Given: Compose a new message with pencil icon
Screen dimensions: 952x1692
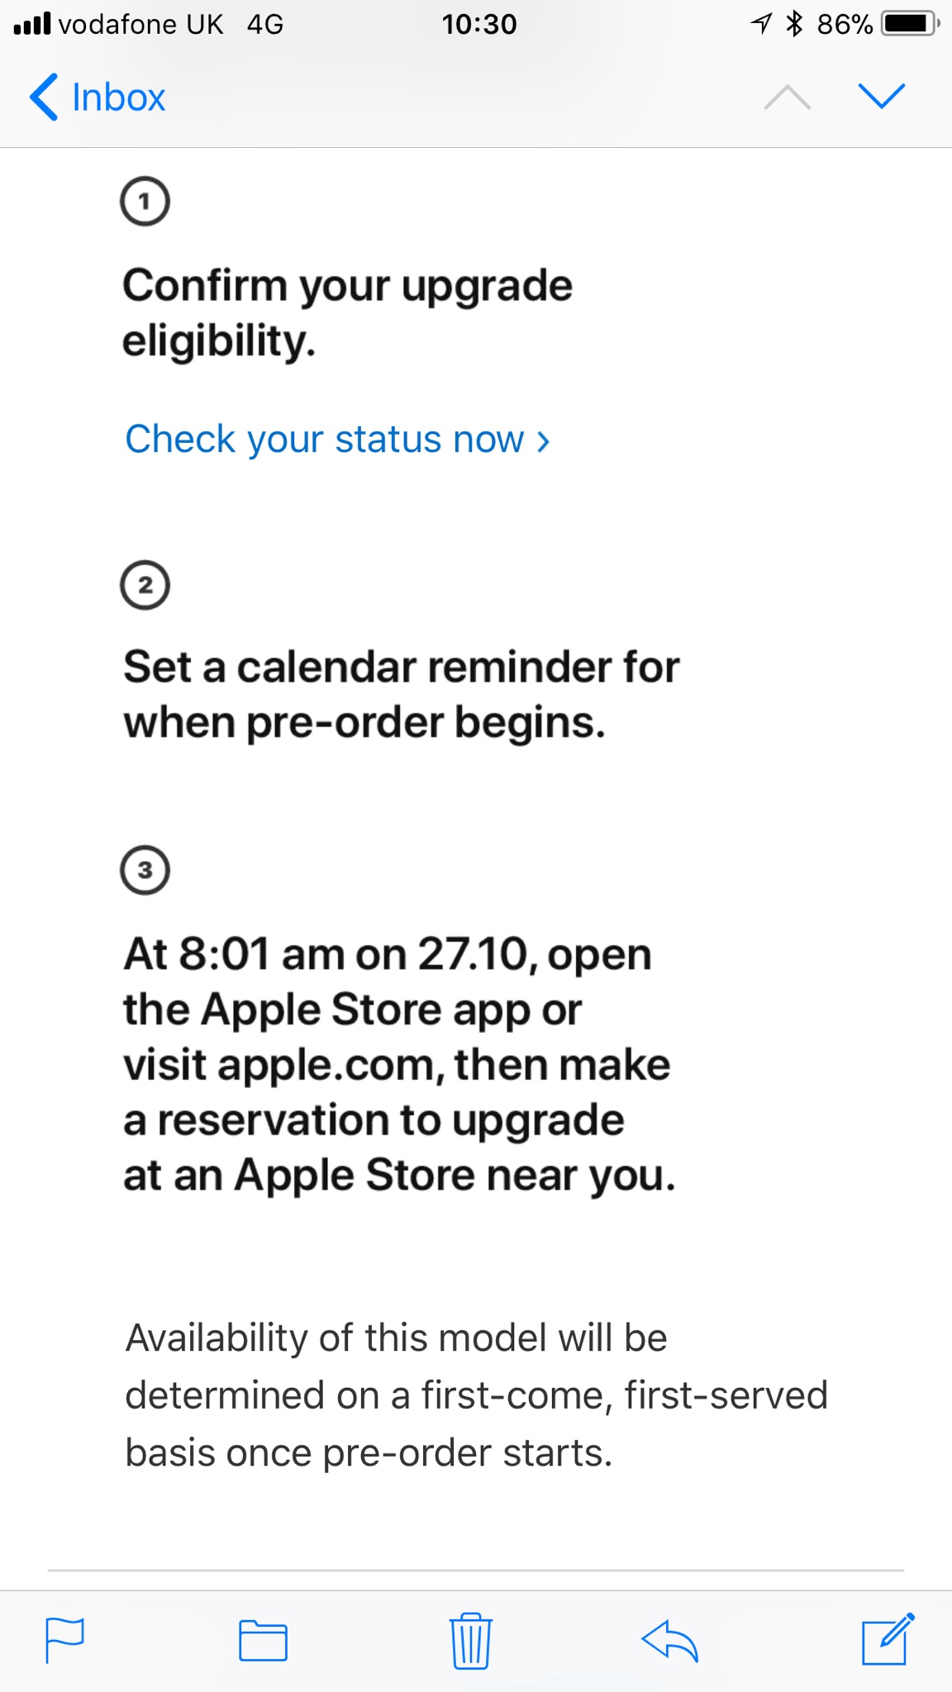Looking at the screenshot, I should coord(888,1638).
